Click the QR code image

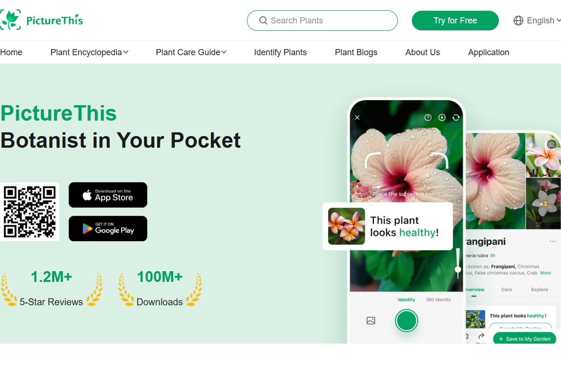(x=30, y=212)
